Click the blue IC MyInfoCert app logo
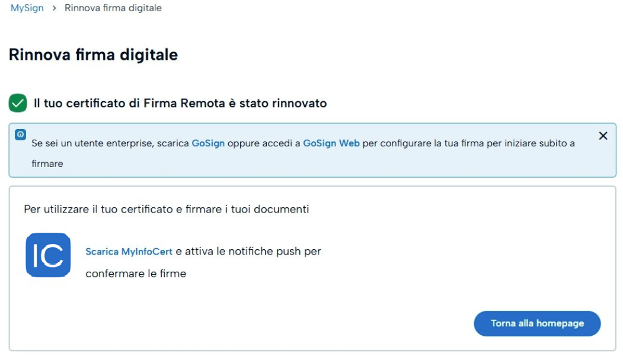This screenshot has width=623, height=360. [48, 255]
